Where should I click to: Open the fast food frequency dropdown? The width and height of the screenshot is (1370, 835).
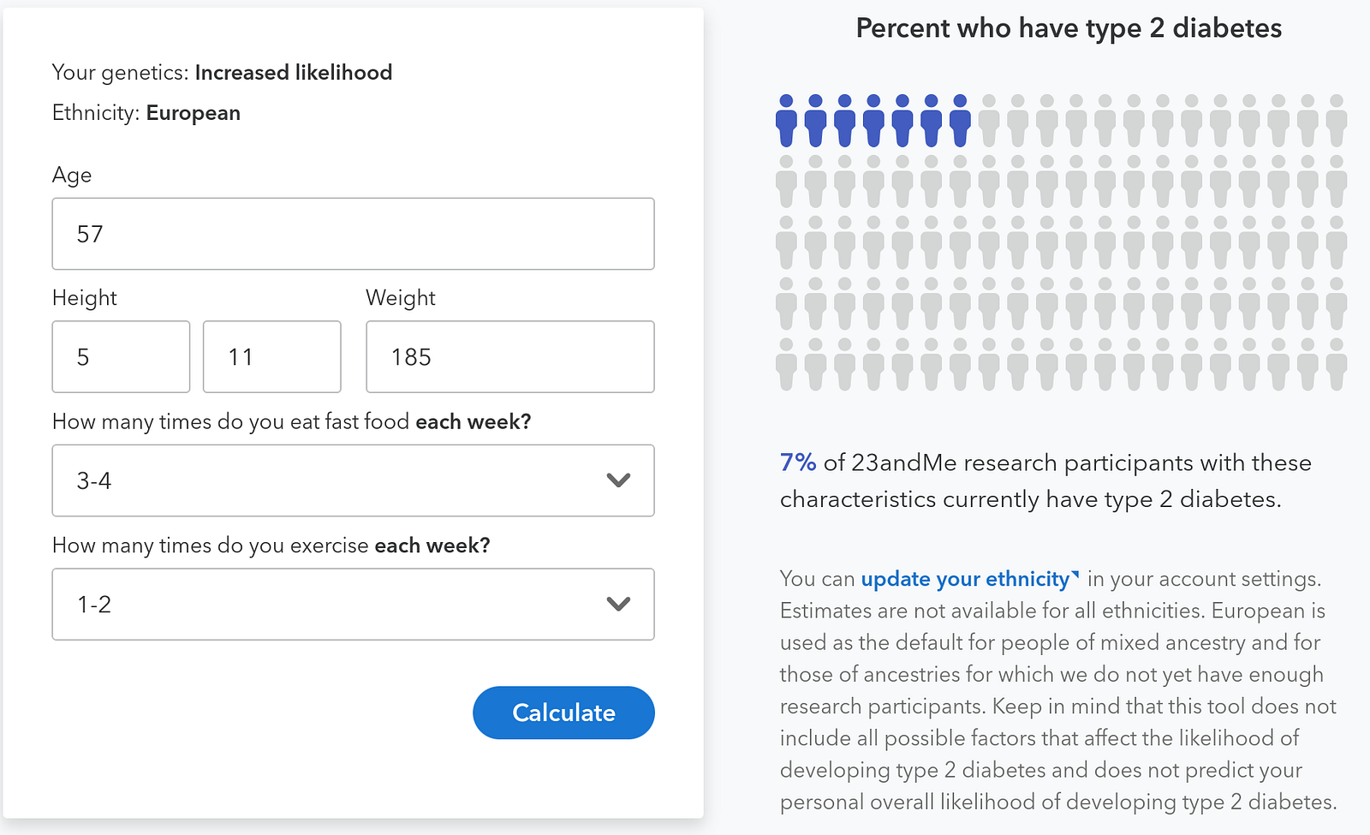353,480
